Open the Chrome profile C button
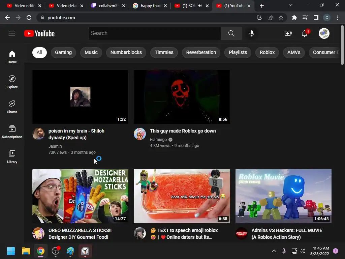The height and width of the screenshot is (259, 345). point(327,18)
